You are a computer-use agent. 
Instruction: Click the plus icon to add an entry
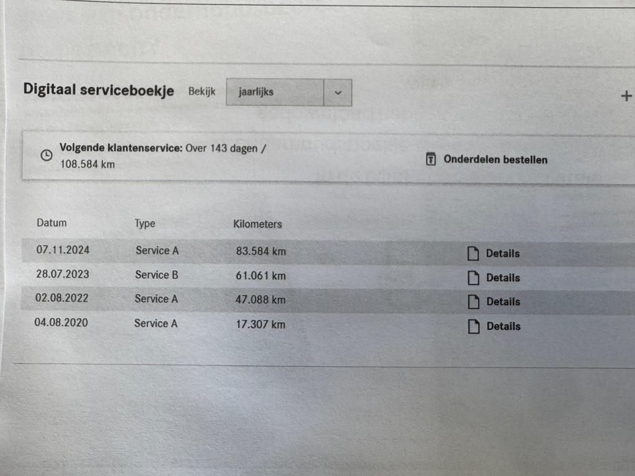tap(626, 96)
